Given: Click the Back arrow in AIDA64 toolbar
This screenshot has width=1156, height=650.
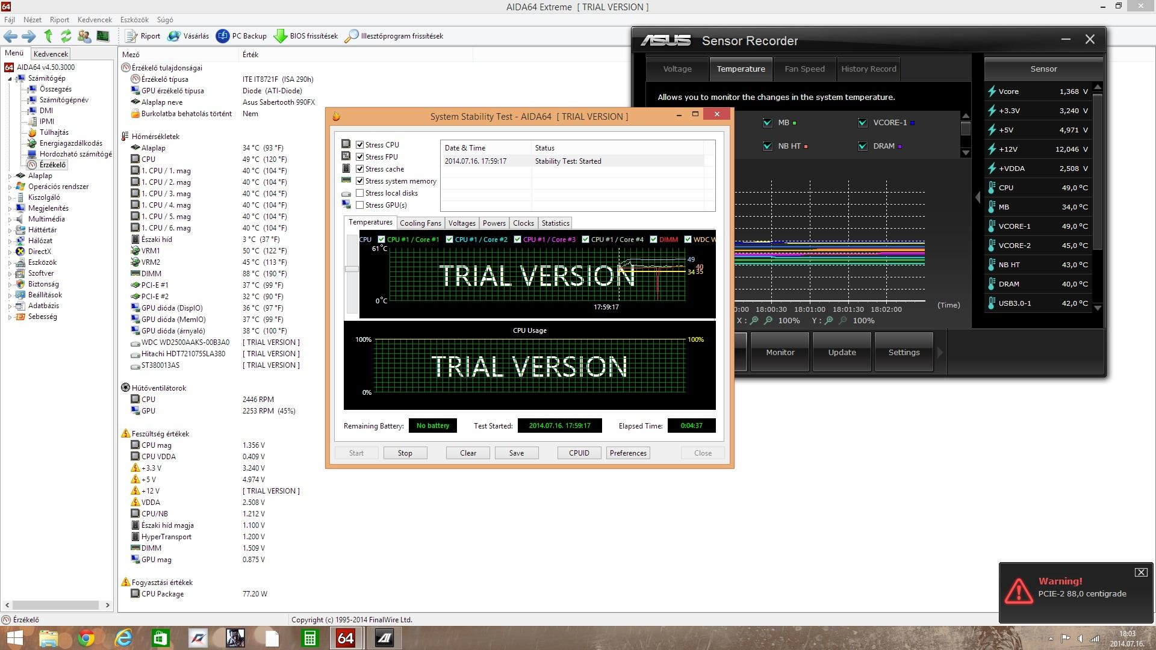Looking at the screenshot, I should (x=10, y=36).
